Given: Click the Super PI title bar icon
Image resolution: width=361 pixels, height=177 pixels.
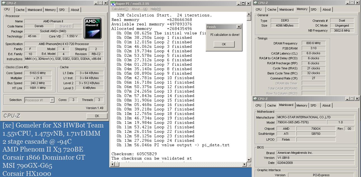Looking at the screenshot, I should [x=113, y=4].
